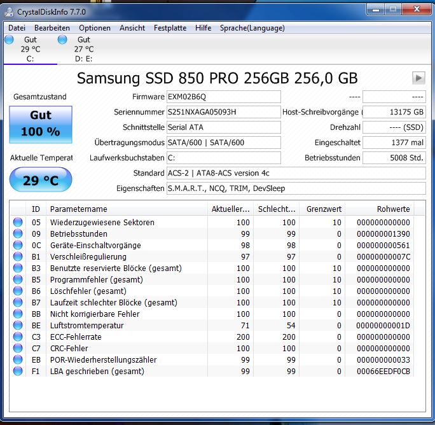Click the status circle for ECC-Fehlerrate
435x425 pixels.
point(18,337)
